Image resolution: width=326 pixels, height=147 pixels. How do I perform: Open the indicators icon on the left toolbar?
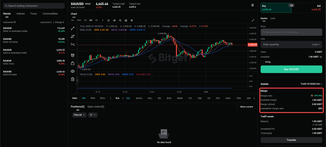(73, 36)
